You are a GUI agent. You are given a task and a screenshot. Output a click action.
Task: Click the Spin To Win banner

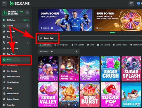118,20
